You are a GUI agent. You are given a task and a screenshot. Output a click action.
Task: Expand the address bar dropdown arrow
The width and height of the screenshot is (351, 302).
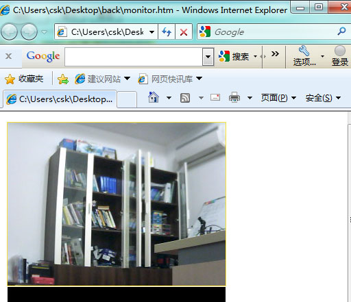click(152, 32)
